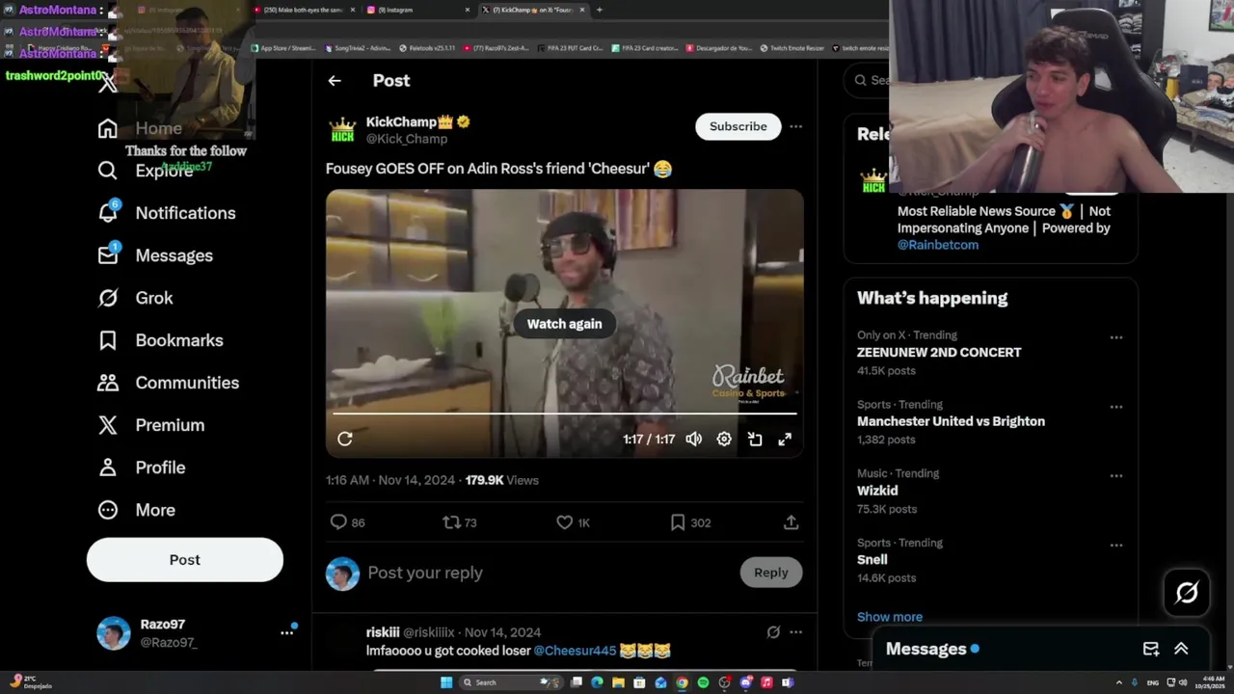Open the @Cheesur445 mention link
Viewport: 1234px width, 694px height.
(x=575, y=651)
